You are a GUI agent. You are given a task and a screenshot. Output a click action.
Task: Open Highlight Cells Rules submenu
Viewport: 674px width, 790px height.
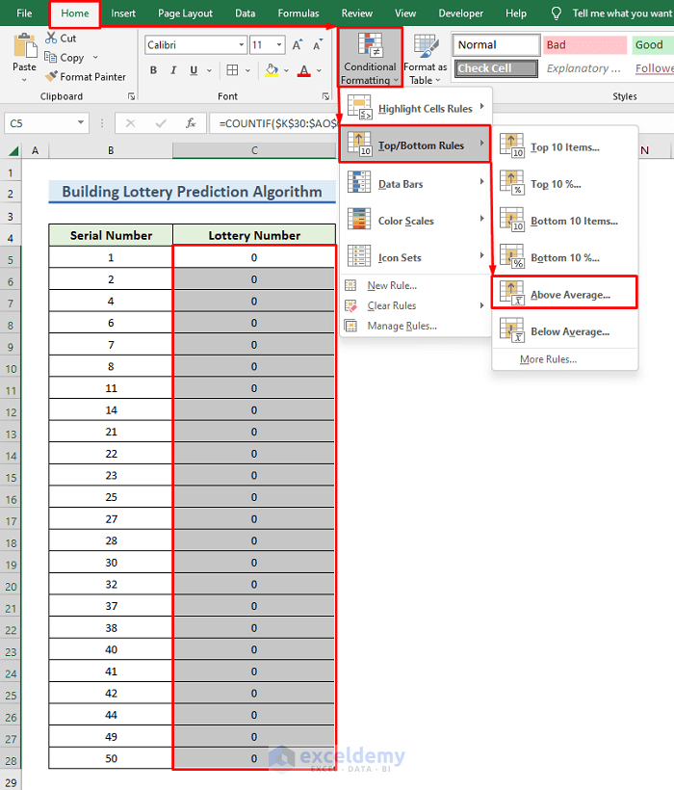[x=415, y=108]
